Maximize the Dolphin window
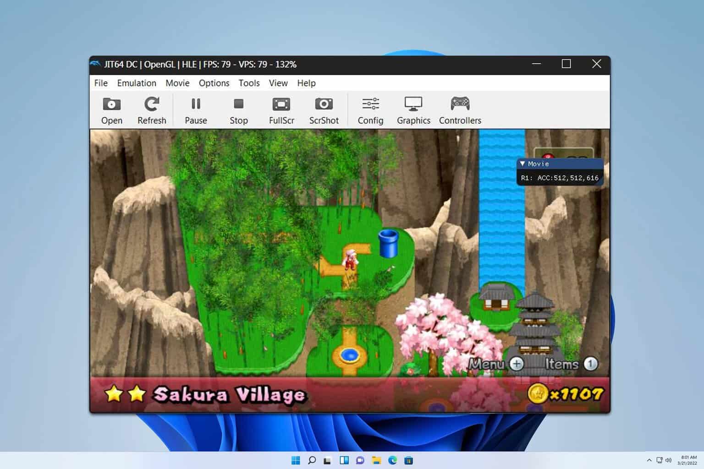 tap(566, 64)
